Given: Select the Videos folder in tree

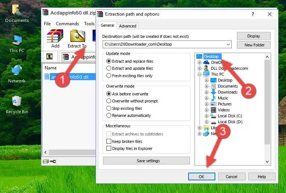Looking at the screenshot, I should 224,110.
